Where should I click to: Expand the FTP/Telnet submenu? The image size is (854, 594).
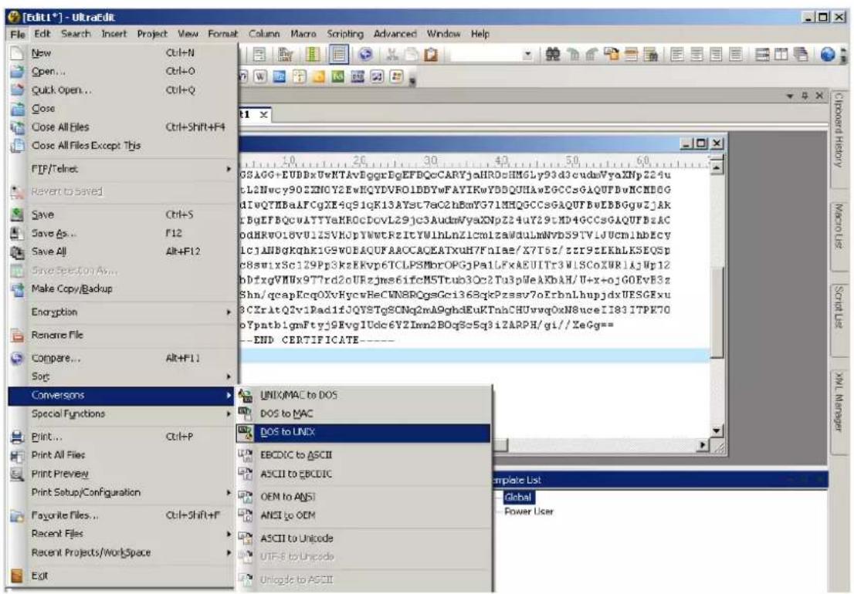click(123, 169)
